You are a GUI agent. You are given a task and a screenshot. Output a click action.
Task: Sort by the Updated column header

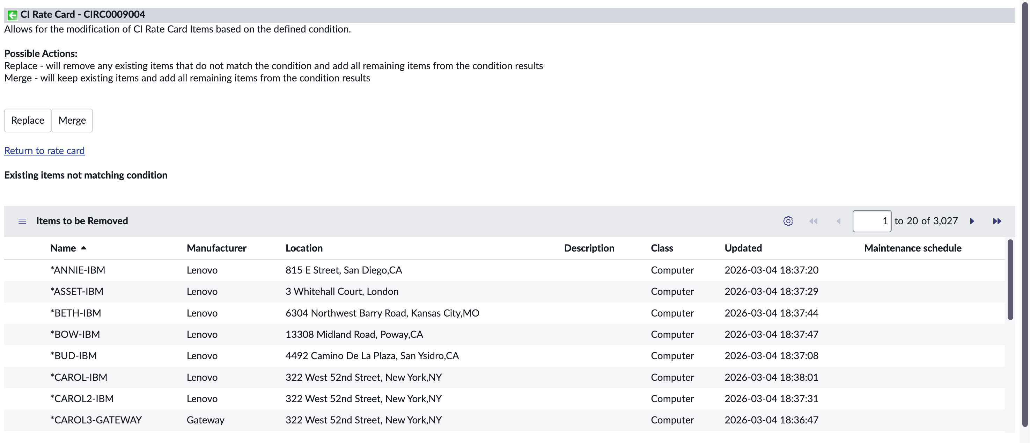point(743,248)
